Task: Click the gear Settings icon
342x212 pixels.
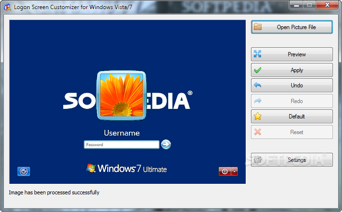Action: pyautogui.click(x=258, y=159)
